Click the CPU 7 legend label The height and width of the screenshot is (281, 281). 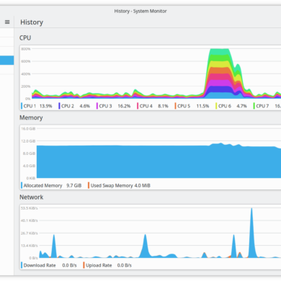pos(262,106)
